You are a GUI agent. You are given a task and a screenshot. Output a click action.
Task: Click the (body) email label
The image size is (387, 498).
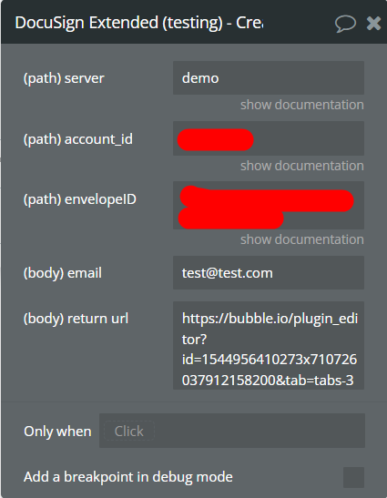click(x=63, y=273)
